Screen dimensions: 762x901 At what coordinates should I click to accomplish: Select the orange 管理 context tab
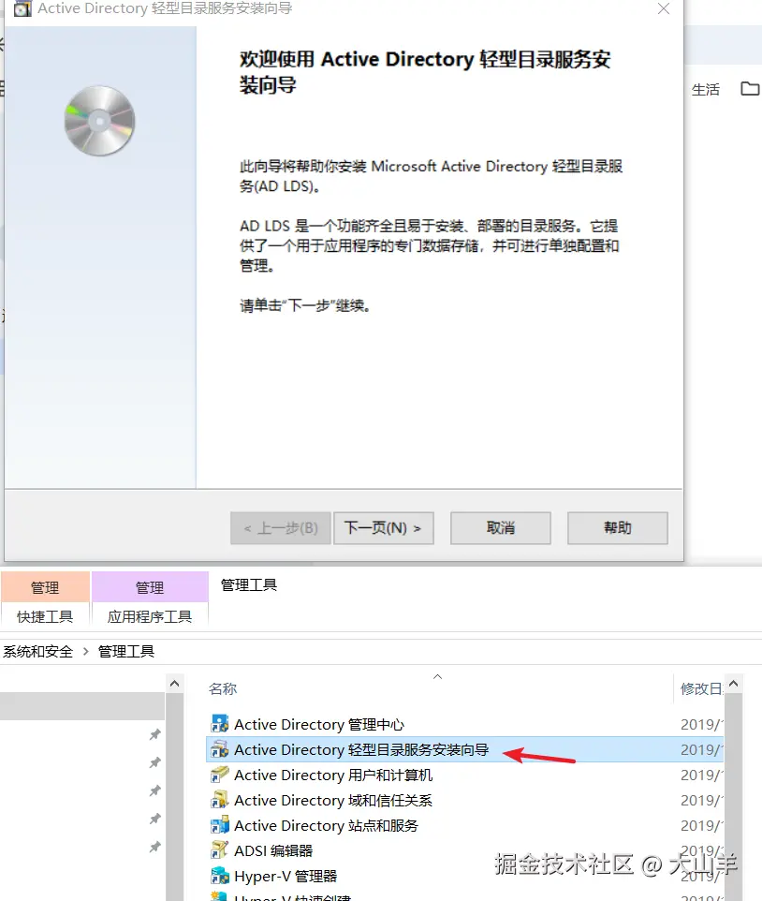[x=45, y=587]
